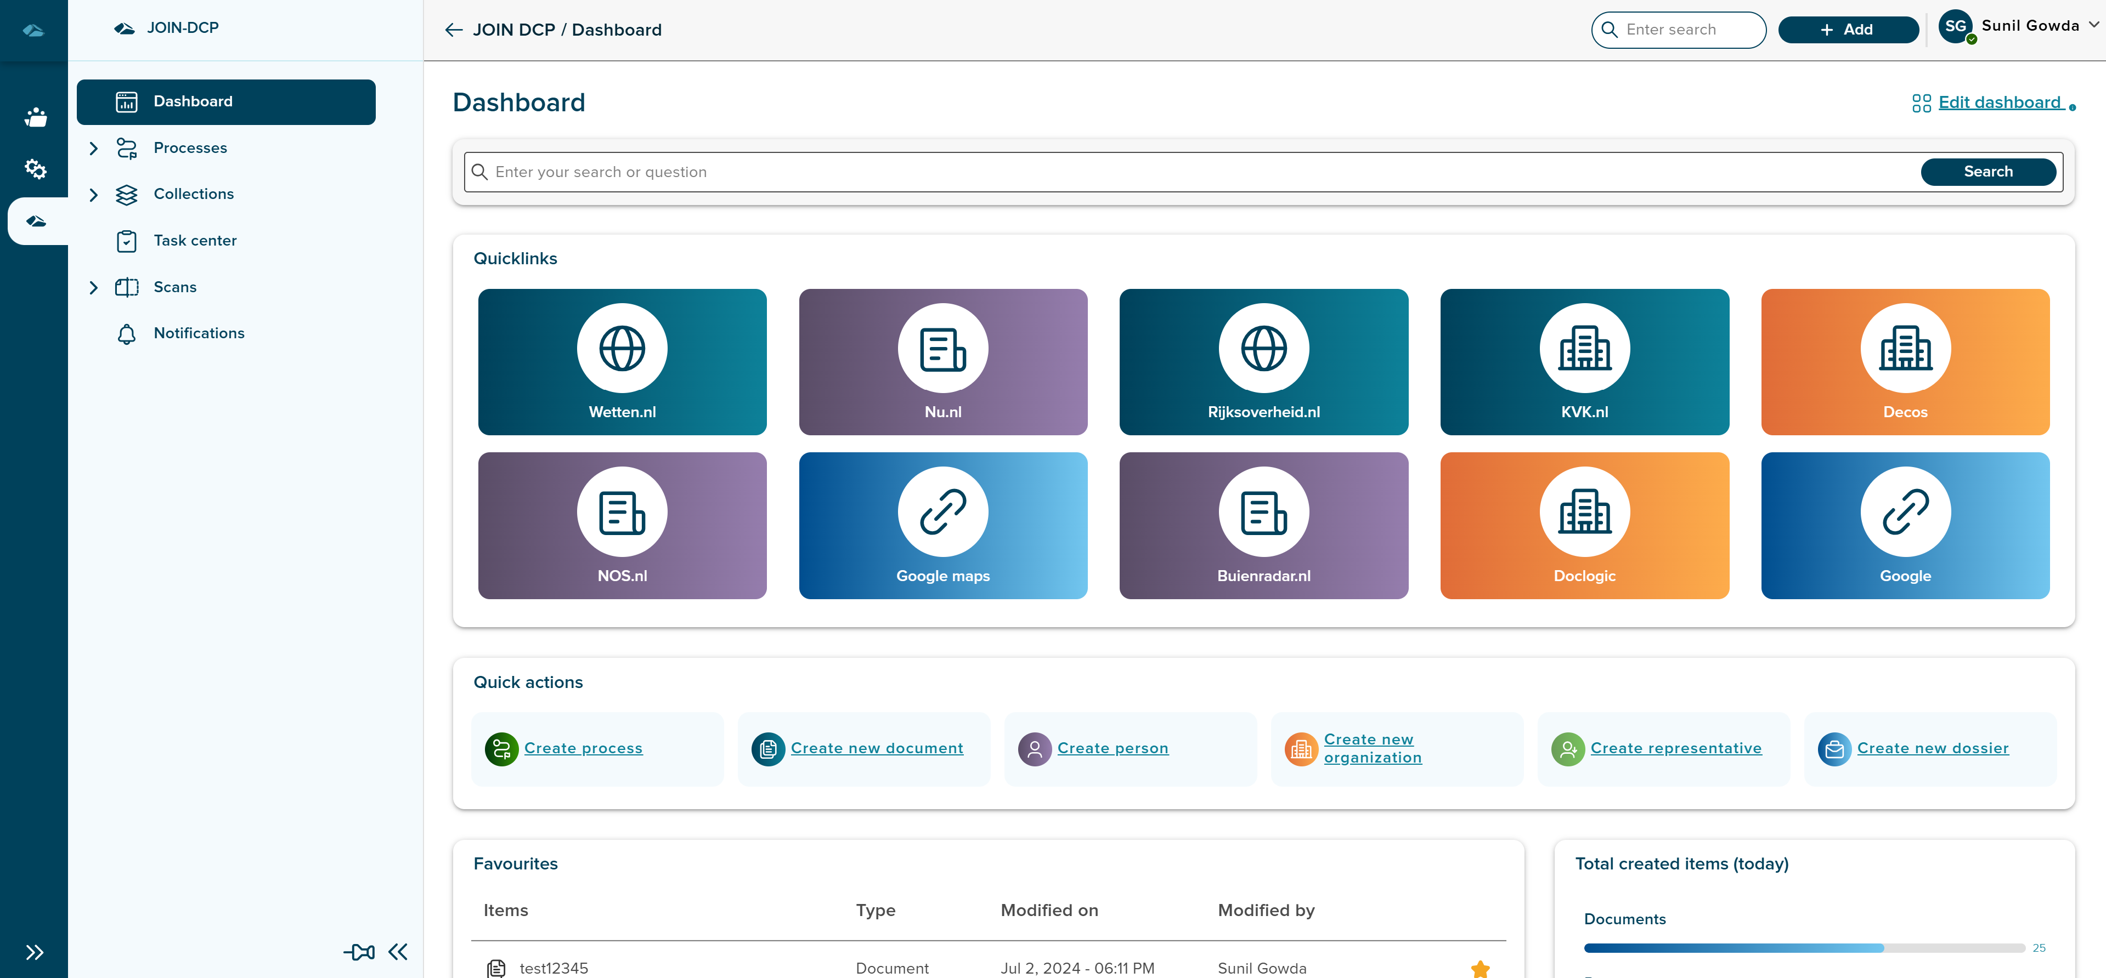This screenshot has width=2106, height=978.
Task: Expand the Collections tree chevron
Action: (x=93, y=195)
